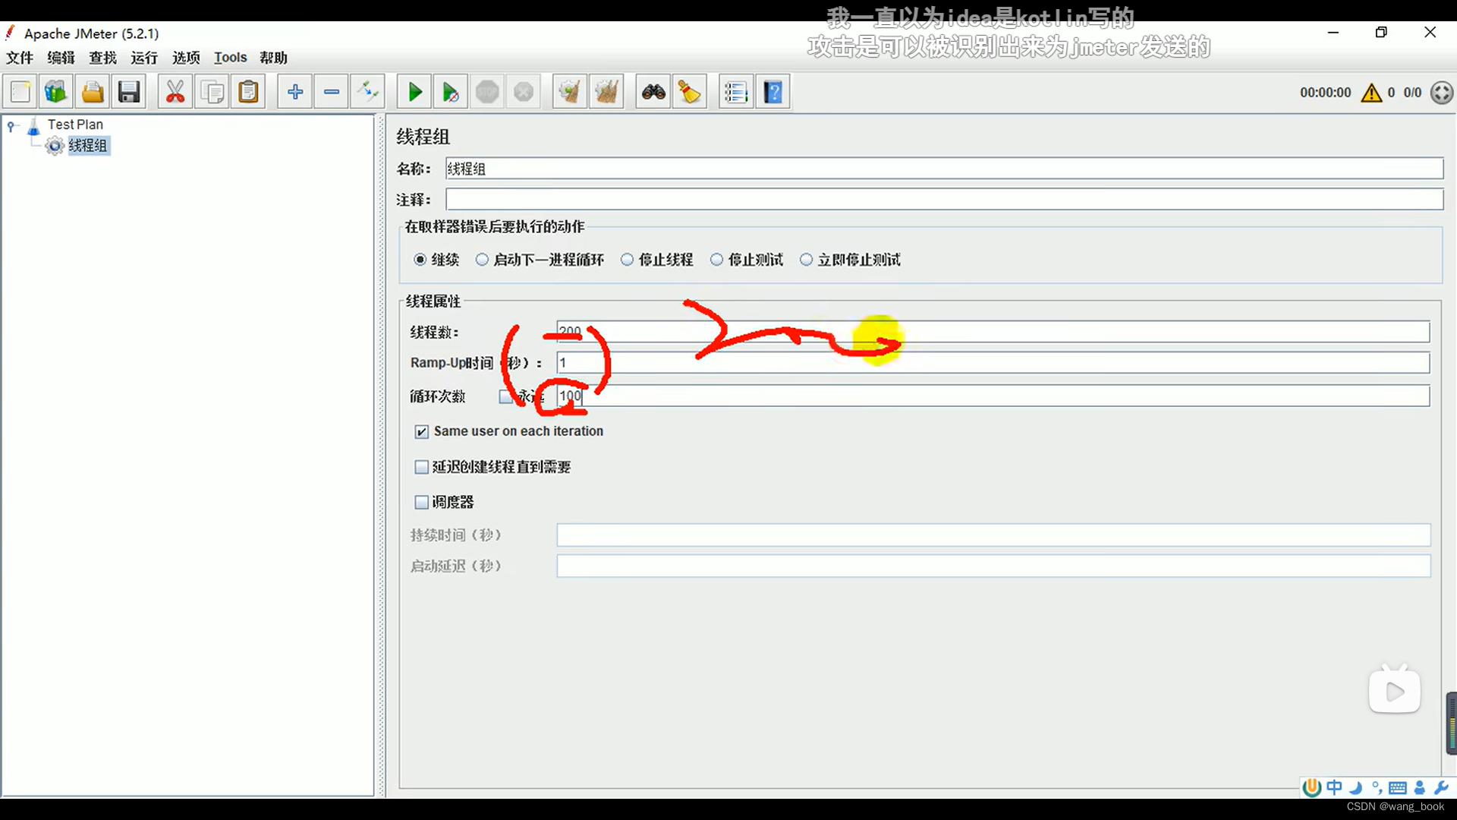
Task: Toggle the 永远 loop checkbox
Action: click(505, 396)
